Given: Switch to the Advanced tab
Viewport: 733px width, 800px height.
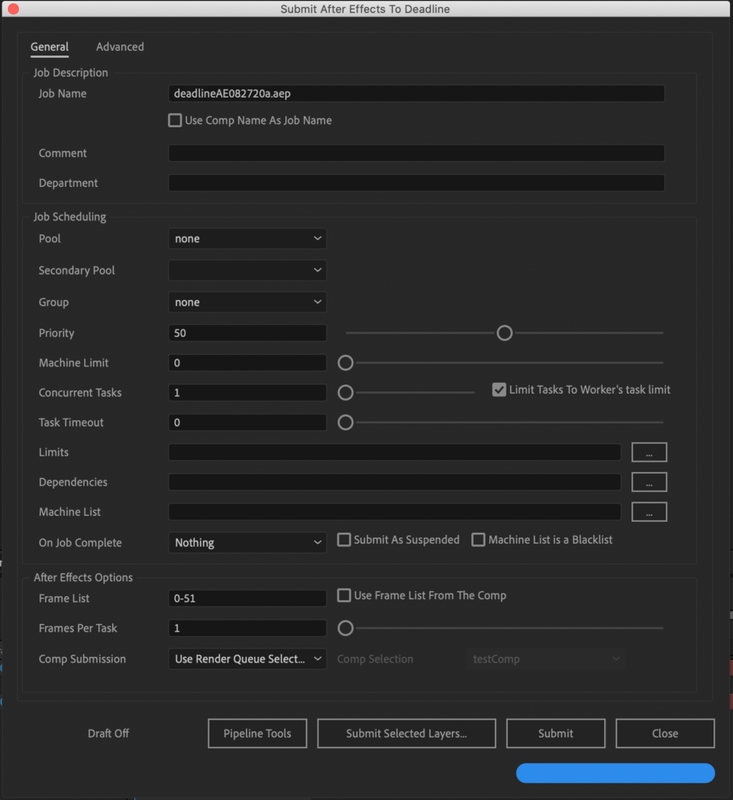Looking at the screenshot, I should [x=120, y=47].
